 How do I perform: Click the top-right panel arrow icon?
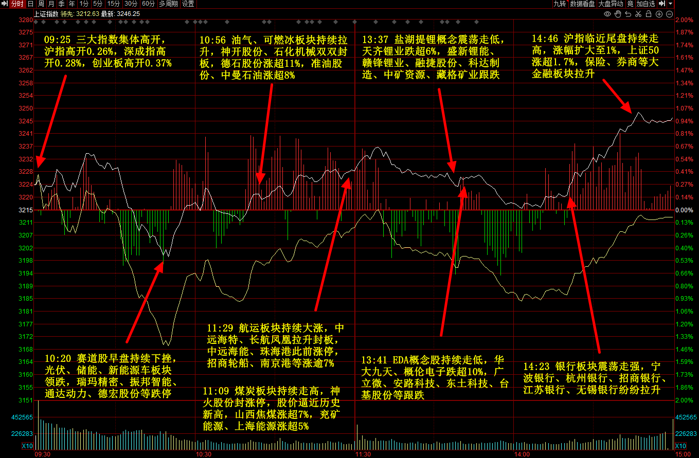point(662,4)
